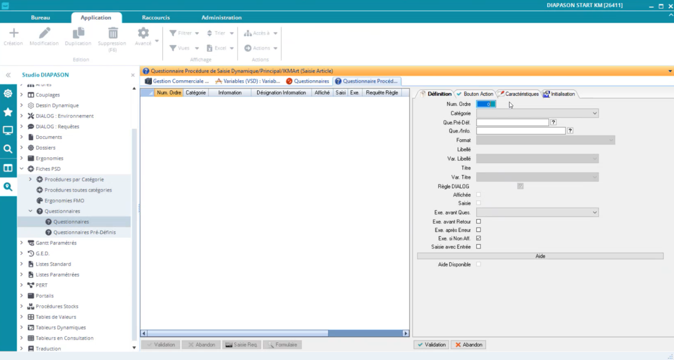This screenshot has height=360, width=674.
Task: Open the Caractéristiques tab
Action: point(521,94)
